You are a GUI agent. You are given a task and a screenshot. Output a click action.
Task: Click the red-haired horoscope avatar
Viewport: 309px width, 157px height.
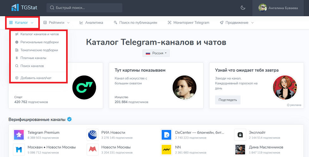coord(285,87)
